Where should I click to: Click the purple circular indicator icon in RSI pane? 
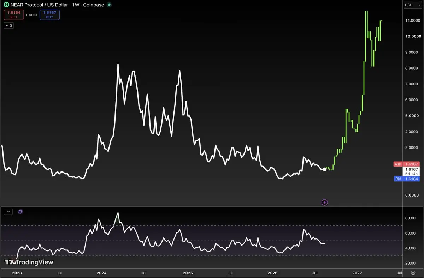tap(20, 212)
